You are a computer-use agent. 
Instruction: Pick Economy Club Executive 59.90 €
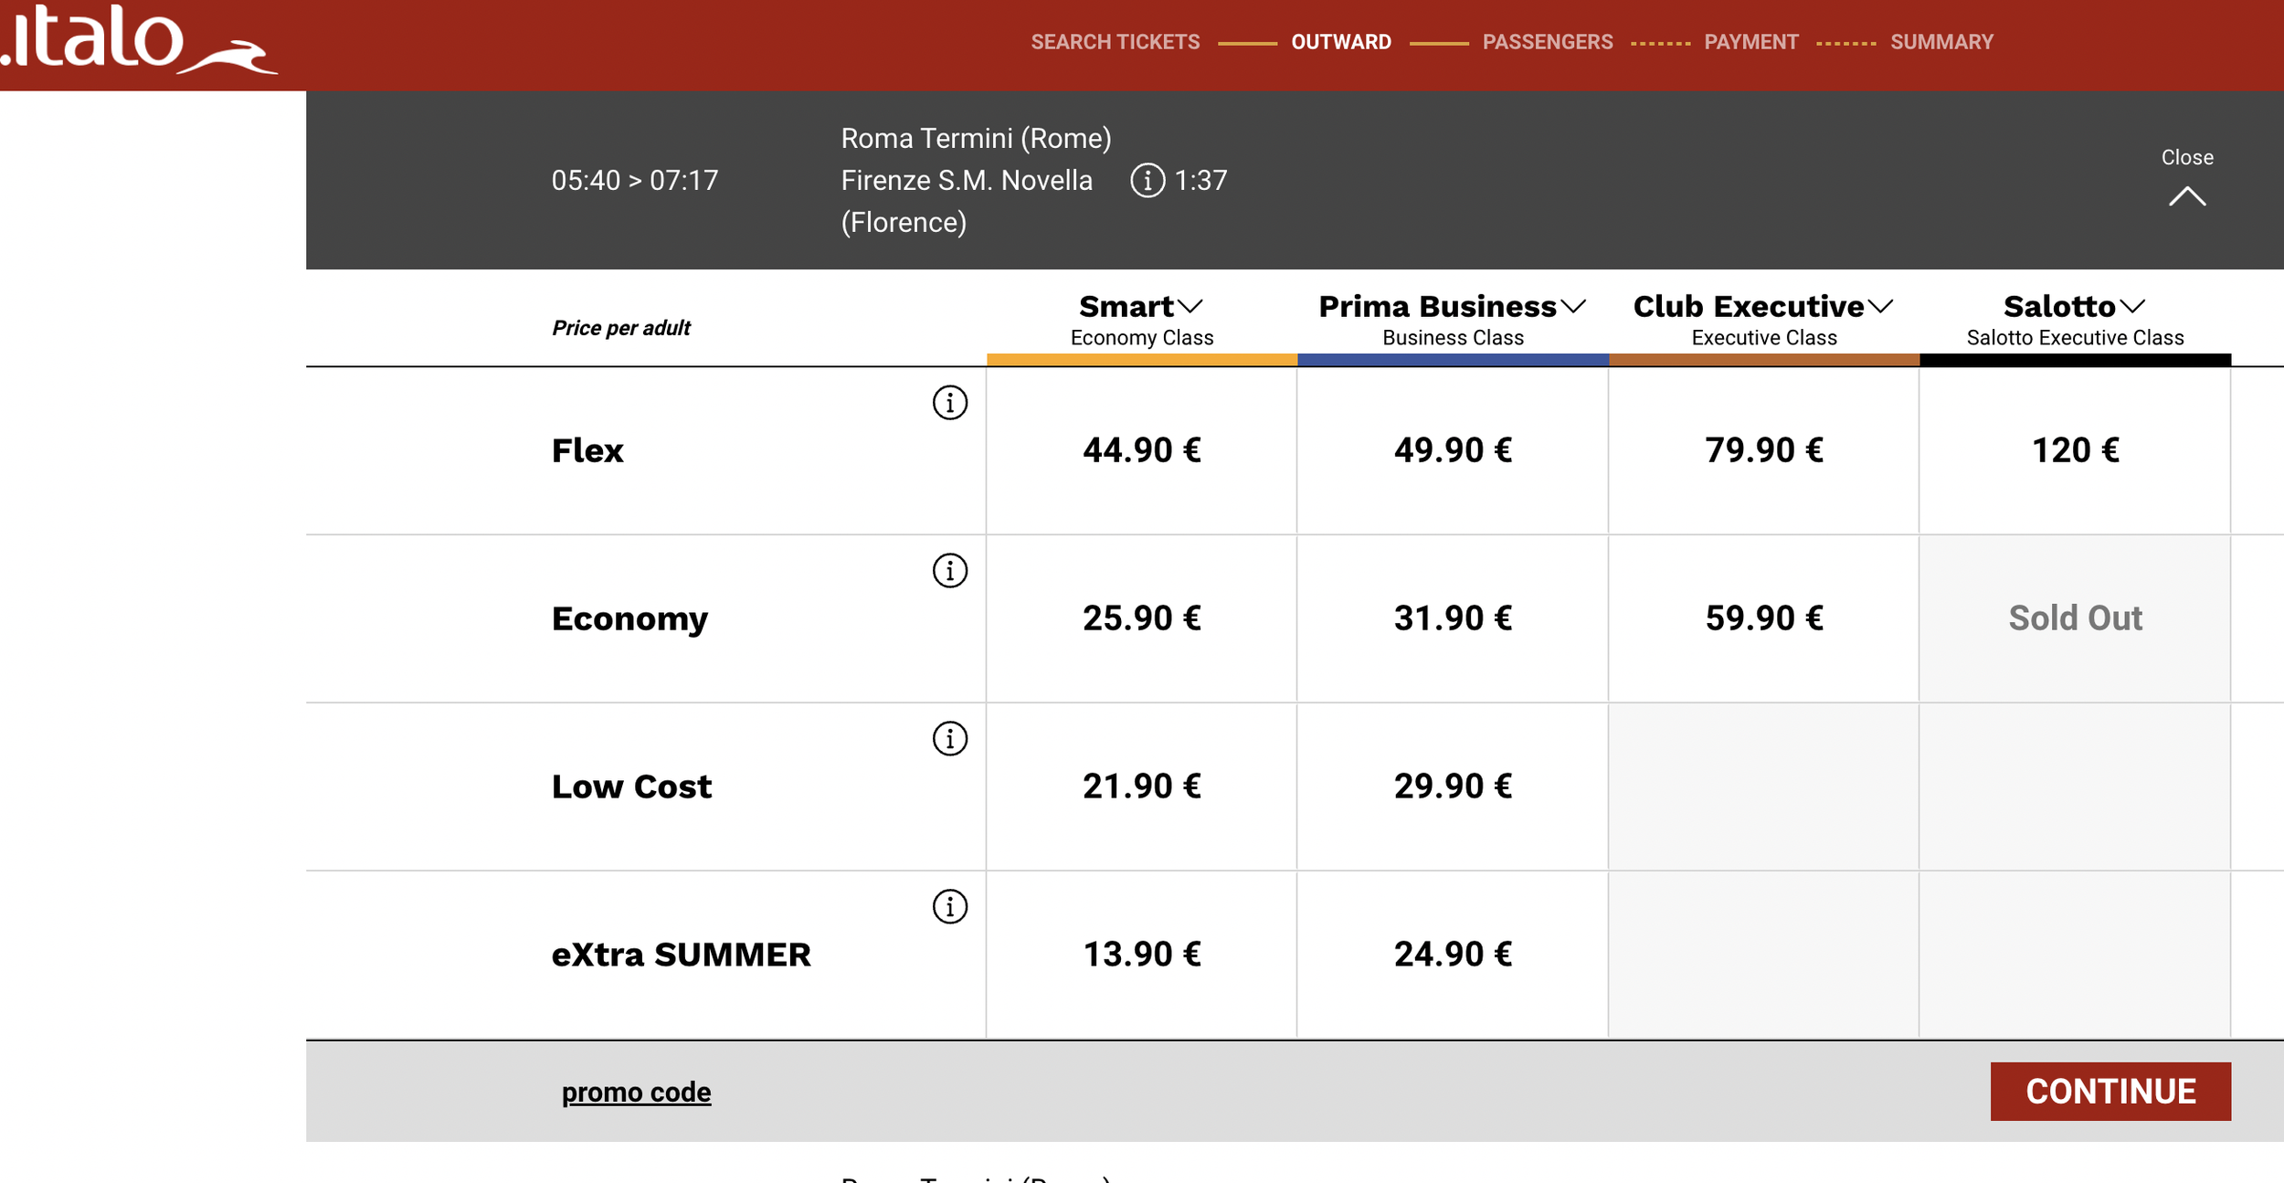[1763, 618]
